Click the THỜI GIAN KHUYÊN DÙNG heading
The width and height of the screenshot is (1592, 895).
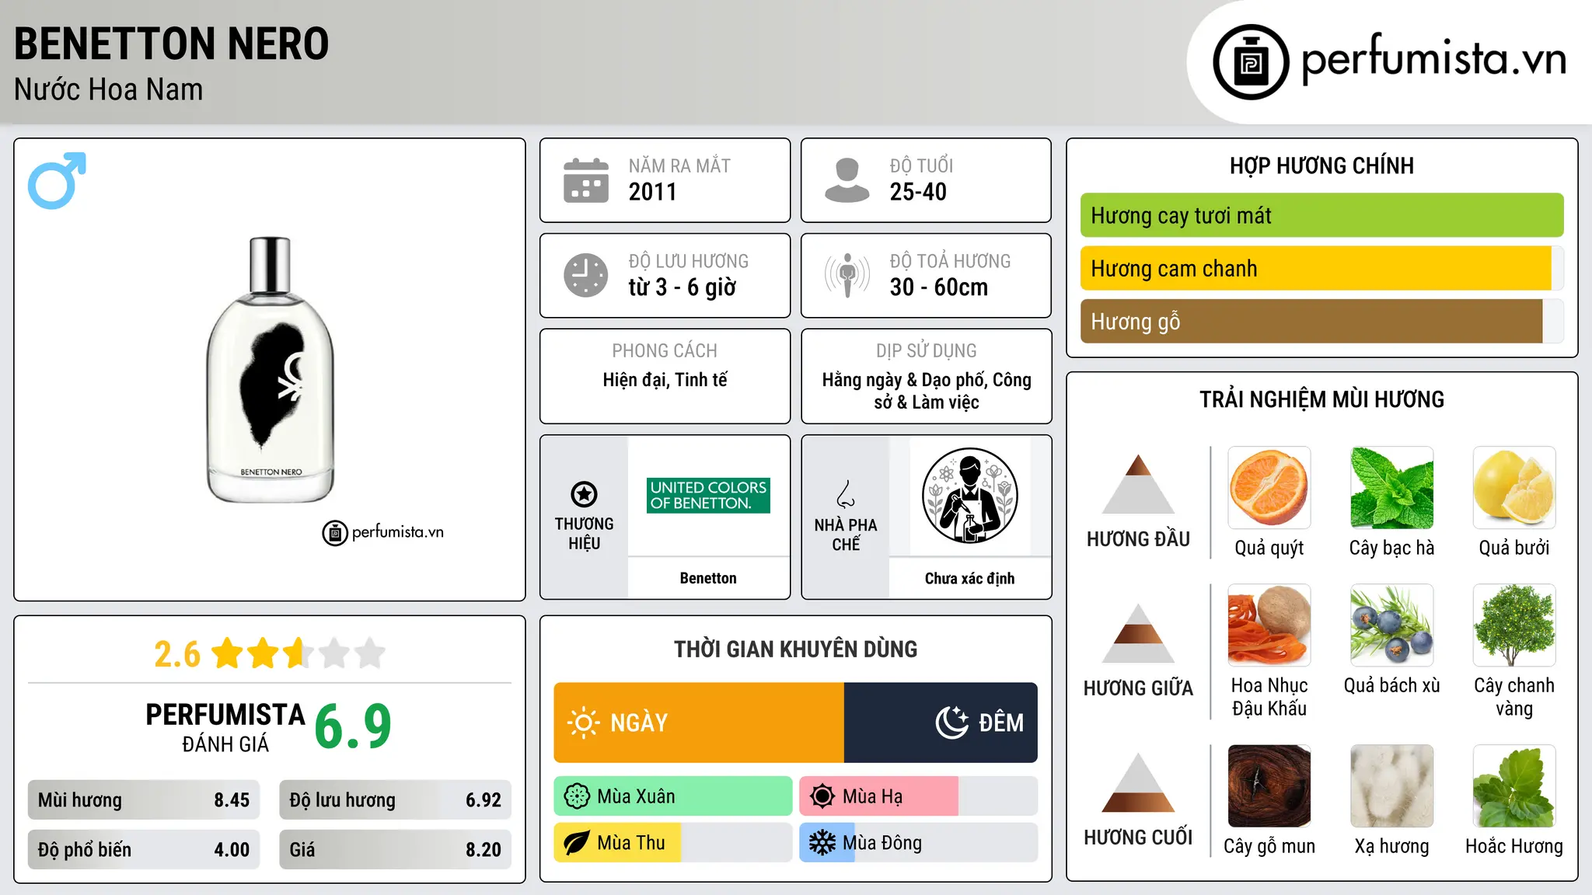796,649
